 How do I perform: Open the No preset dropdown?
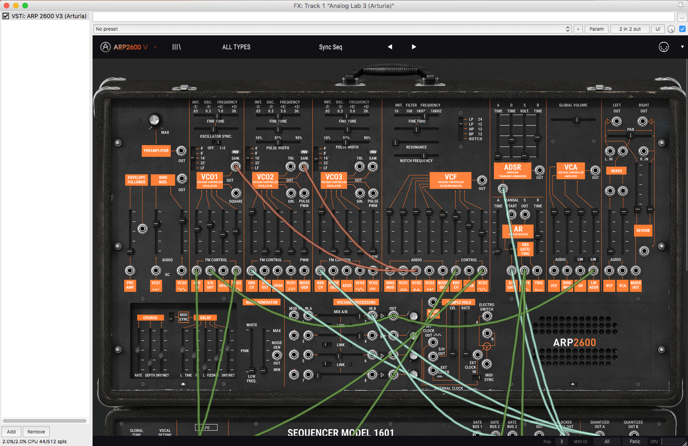(x=332, y=29)
